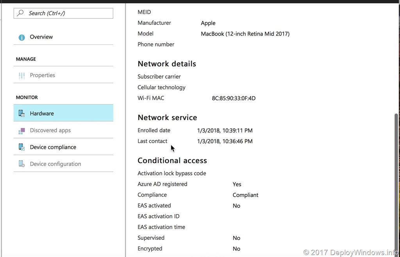The height and width of the screenshot is (257, 400).
Task: Click the Discovered apps squares icon
Action: [x=22, y=131]
